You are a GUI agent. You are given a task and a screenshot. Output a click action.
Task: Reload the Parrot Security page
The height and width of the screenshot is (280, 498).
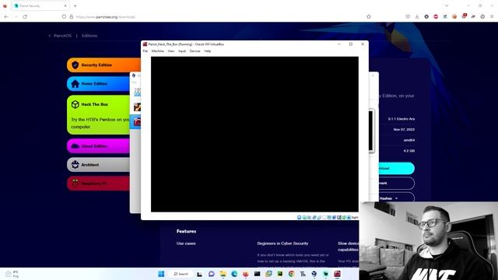pyautogui.click(x=25, y=16)
